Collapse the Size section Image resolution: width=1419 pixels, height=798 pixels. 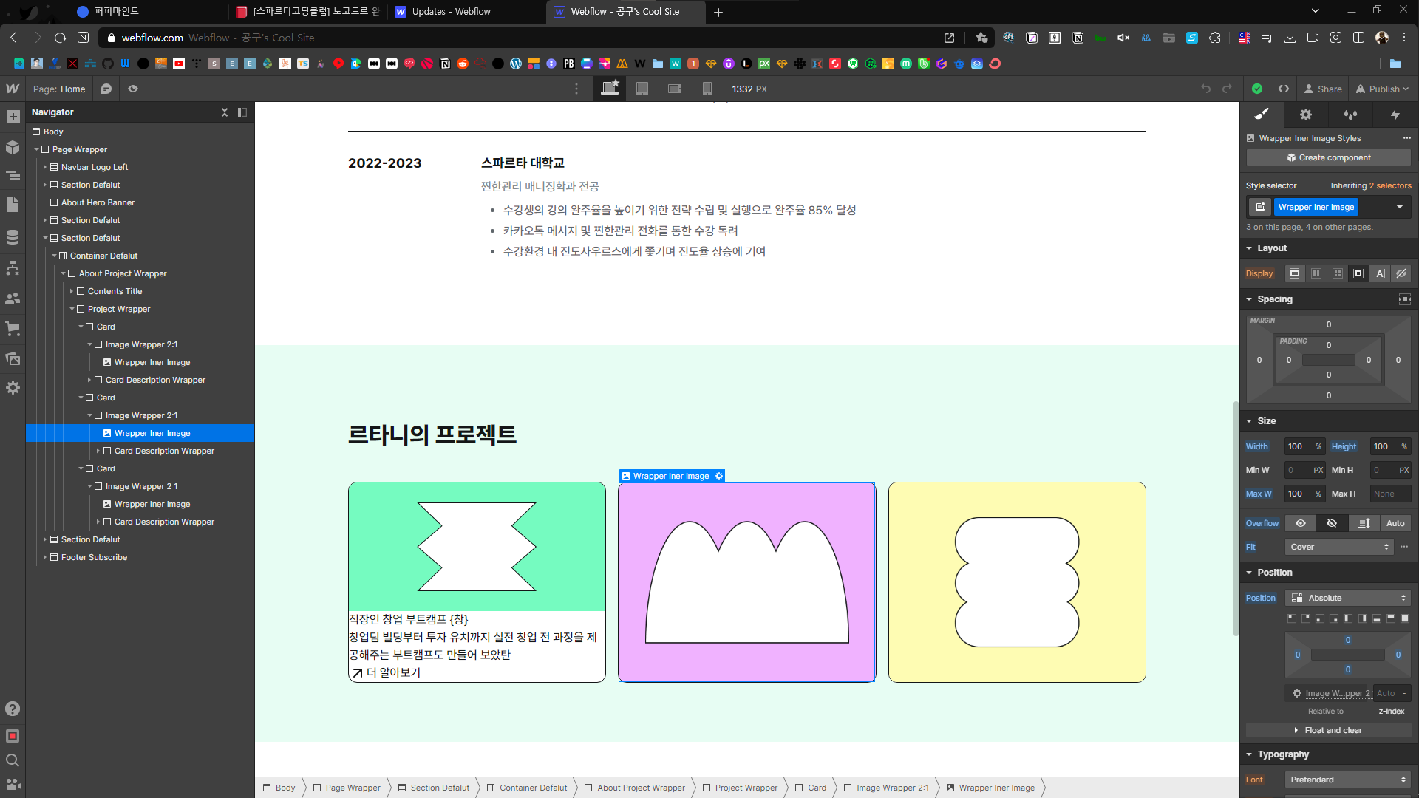(1249, 421)
